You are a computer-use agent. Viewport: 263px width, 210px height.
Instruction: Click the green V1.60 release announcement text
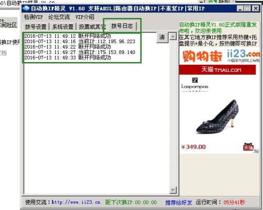(218, 28)
